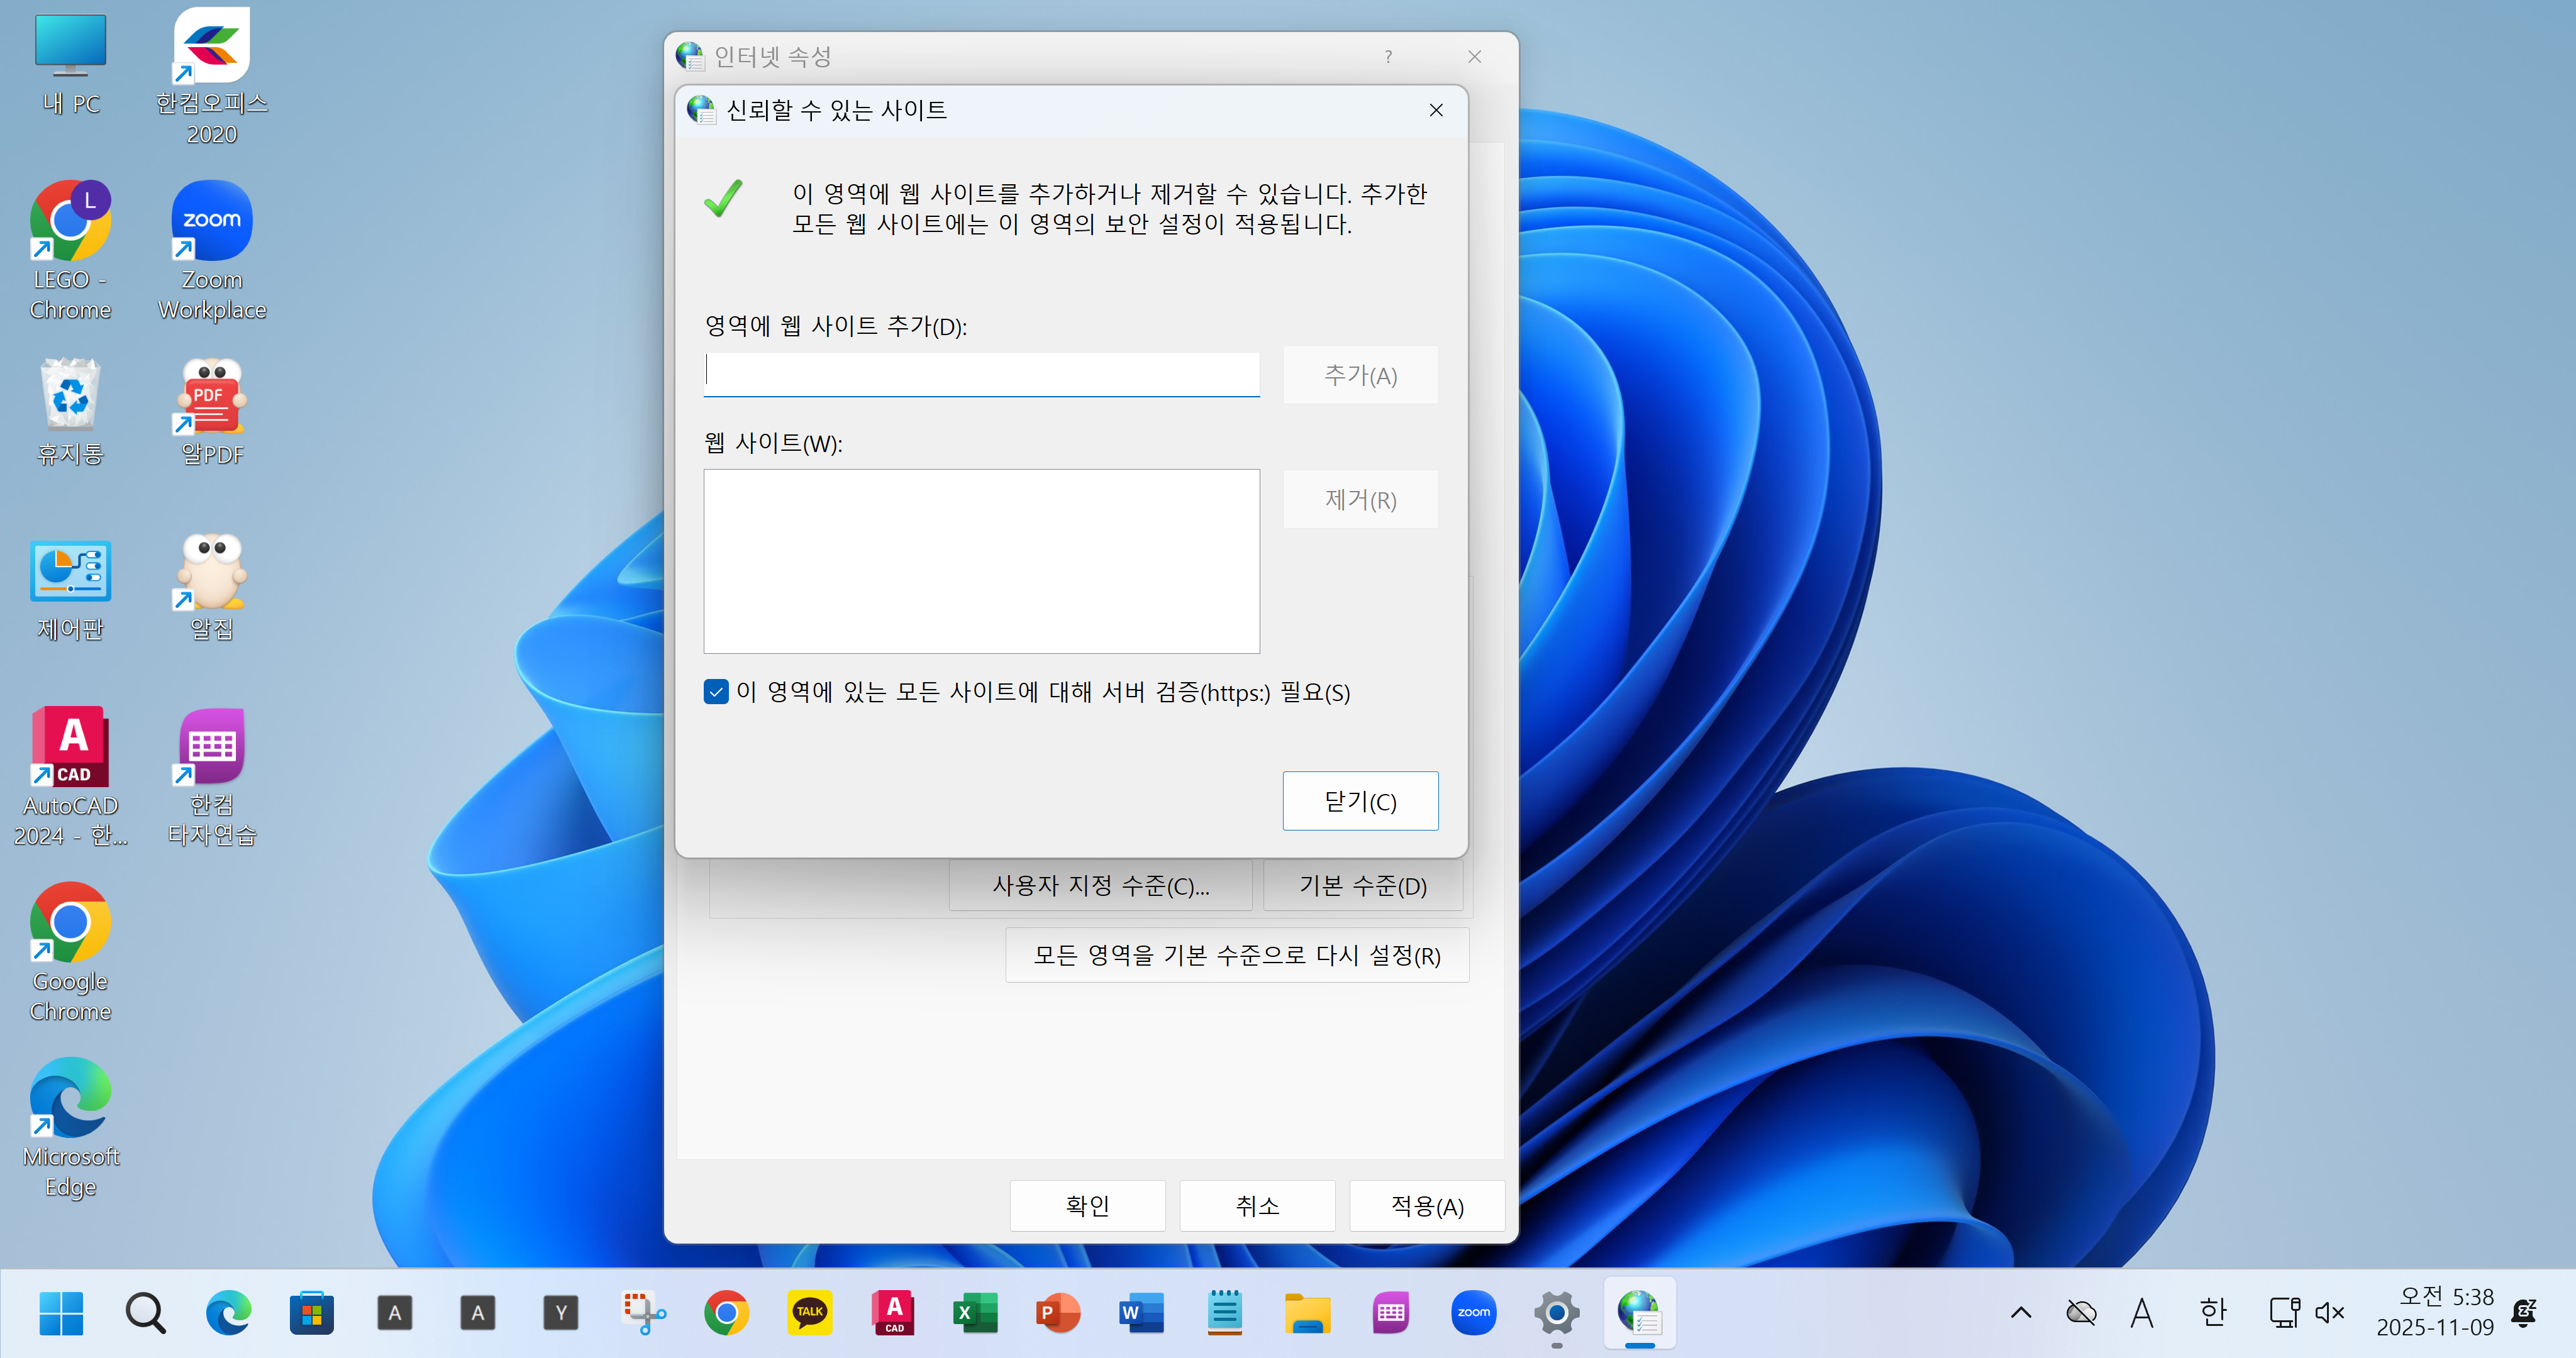Toggle the 한 Korean input mode indicator
The image size is (2576, 1358).
2213,1312
